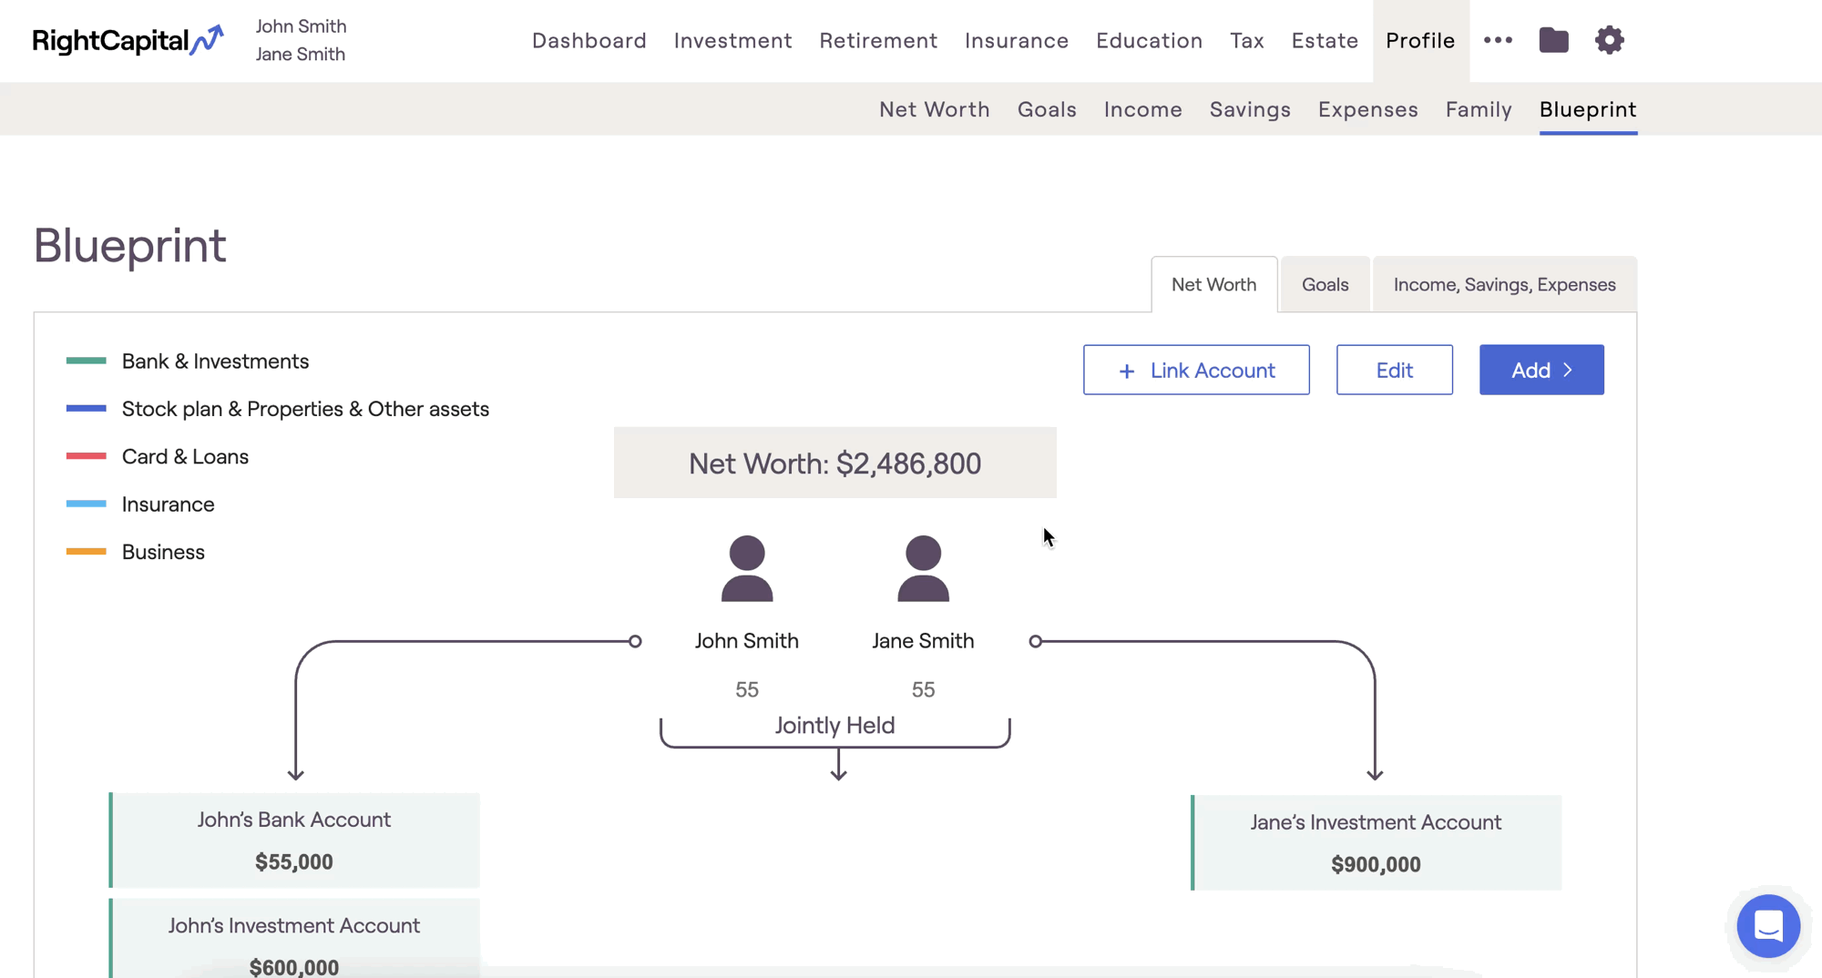Open the folder icon in top navigation
Viewport: 1822px width, 978px height.
pos(1553,40)
